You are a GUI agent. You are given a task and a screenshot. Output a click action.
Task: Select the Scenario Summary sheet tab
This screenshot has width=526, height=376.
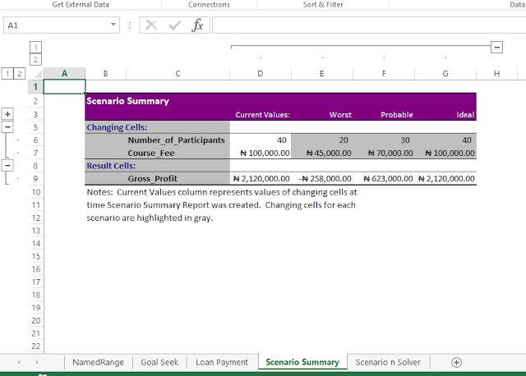(302, 362)
